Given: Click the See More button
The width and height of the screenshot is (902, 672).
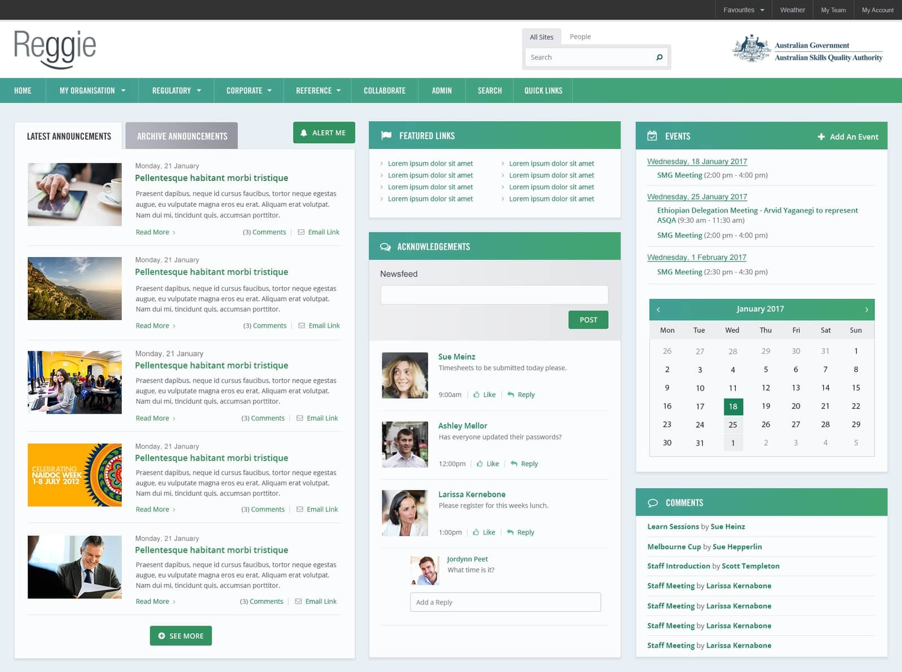Looking at the screenshot, I should [x=180, y=636].
